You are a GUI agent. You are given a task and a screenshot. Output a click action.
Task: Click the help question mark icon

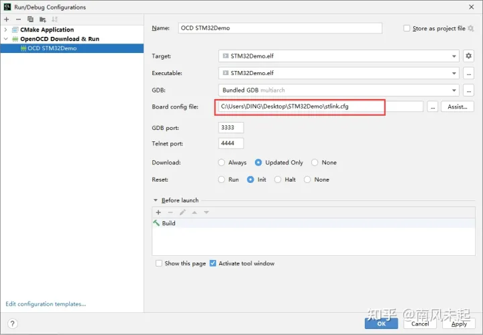(12, 324)
